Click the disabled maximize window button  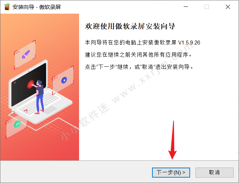pyautogui.click(x=207, y=7)
